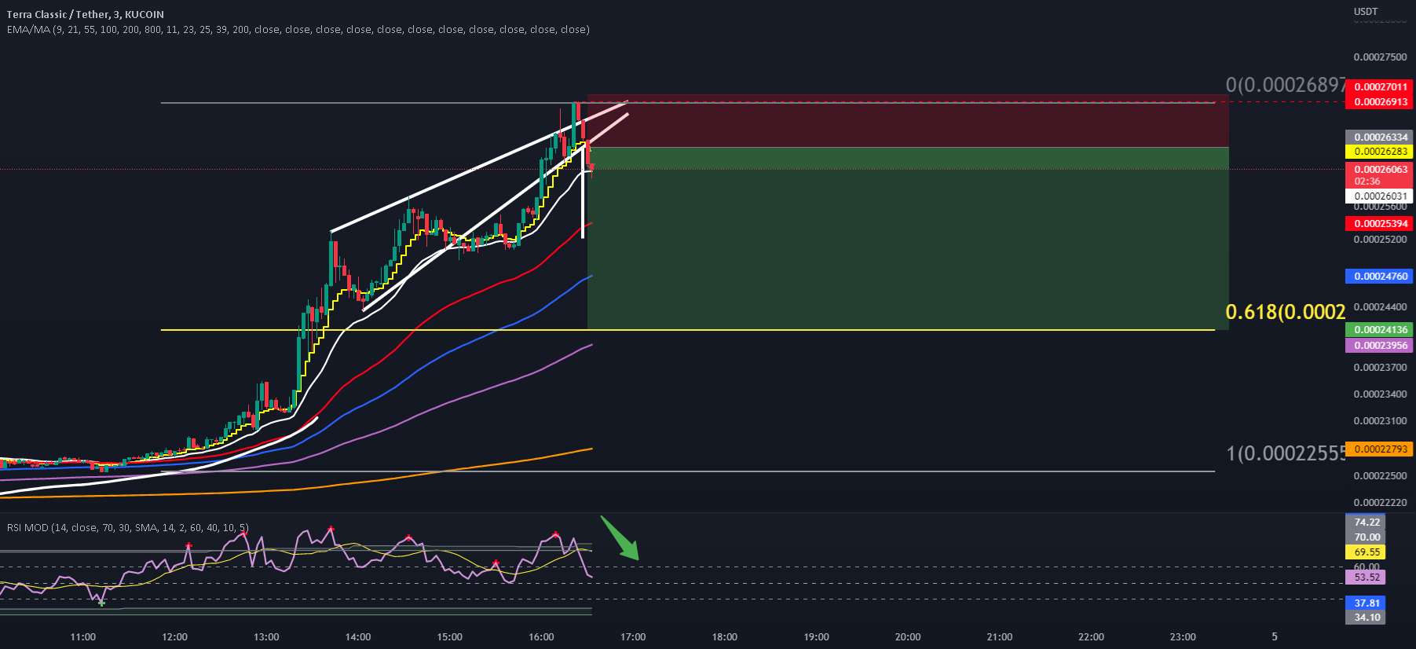Click the white 0.00026031 MA price label
The width and height of the screenshot is (1416, 649).
[1380, 196]
